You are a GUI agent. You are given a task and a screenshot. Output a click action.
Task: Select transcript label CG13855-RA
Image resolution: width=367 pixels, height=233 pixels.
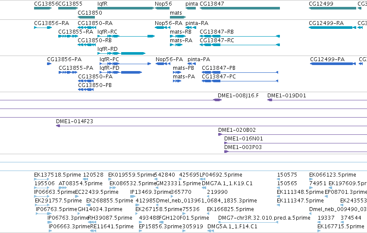[x=76, y=32]
